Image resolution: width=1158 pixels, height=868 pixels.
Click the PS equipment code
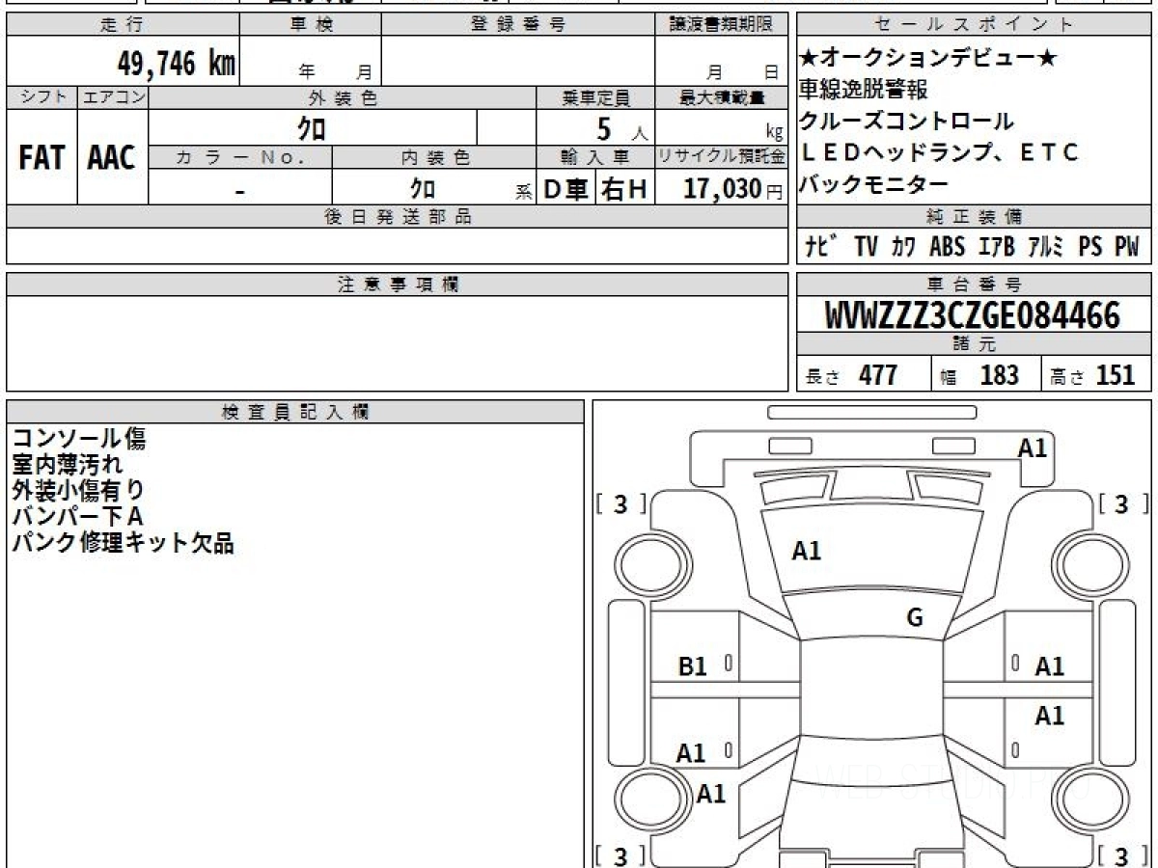tap(1090, 247)
